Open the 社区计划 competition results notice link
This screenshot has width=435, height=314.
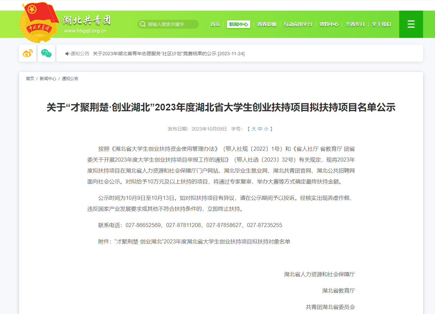tap(168, 54)
